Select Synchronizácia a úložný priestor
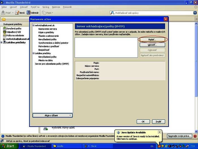This screenshot has height=149, width=198. pyautogui.click(x=53, y=43)
